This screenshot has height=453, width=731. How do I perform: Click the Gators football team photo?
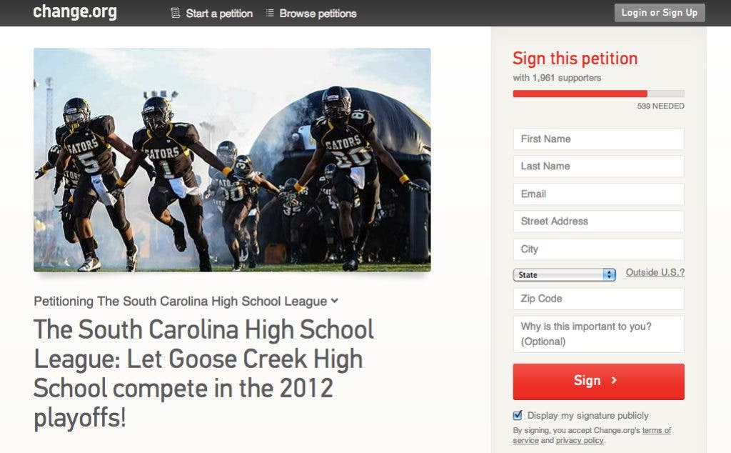click(232, 159)
